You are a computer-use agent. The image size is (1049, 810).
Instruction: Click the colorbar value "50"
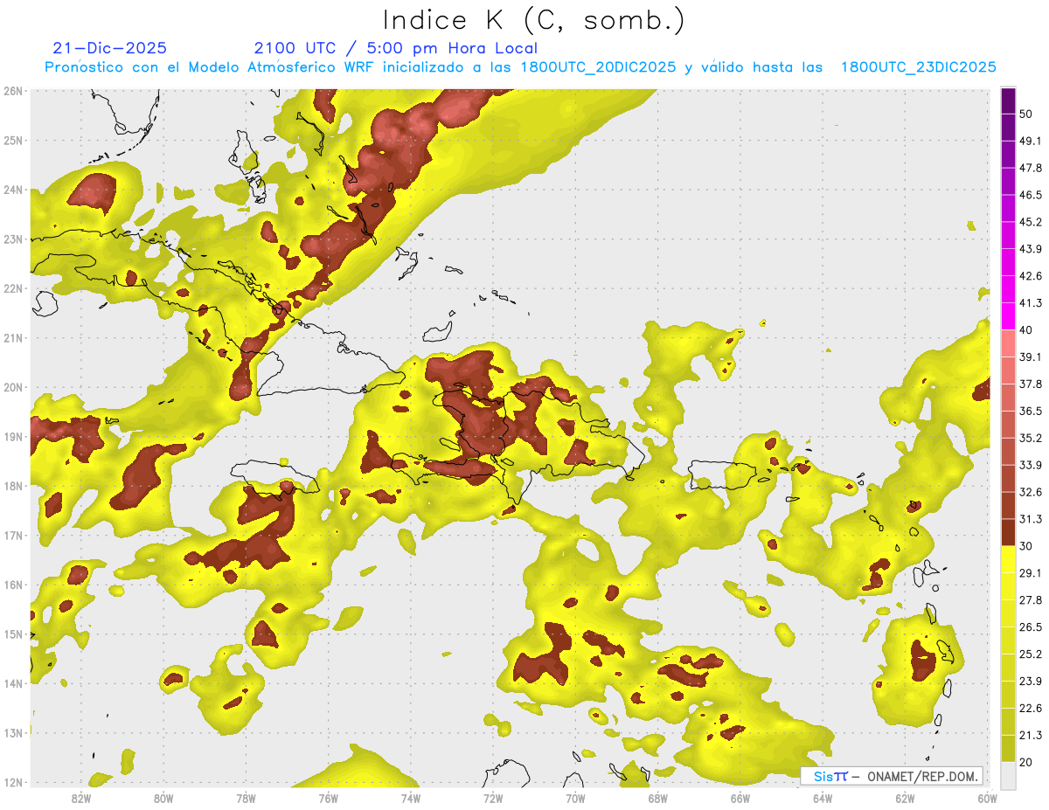(x=1026, y=114)
